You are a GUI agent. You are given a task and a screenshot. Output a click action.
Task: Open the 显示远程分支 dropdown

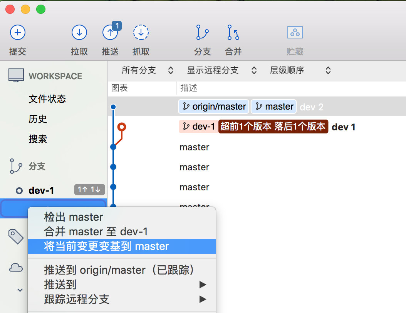click(x=221, y=70)
